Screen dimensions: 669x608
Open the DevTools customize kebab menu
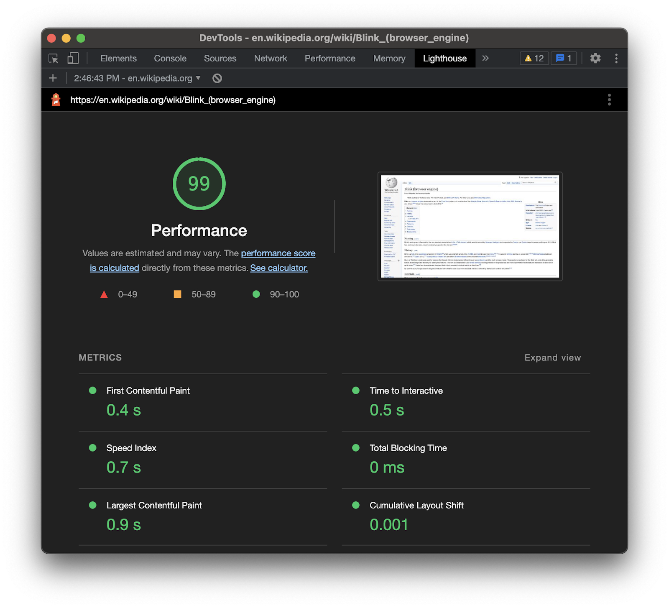616,58
